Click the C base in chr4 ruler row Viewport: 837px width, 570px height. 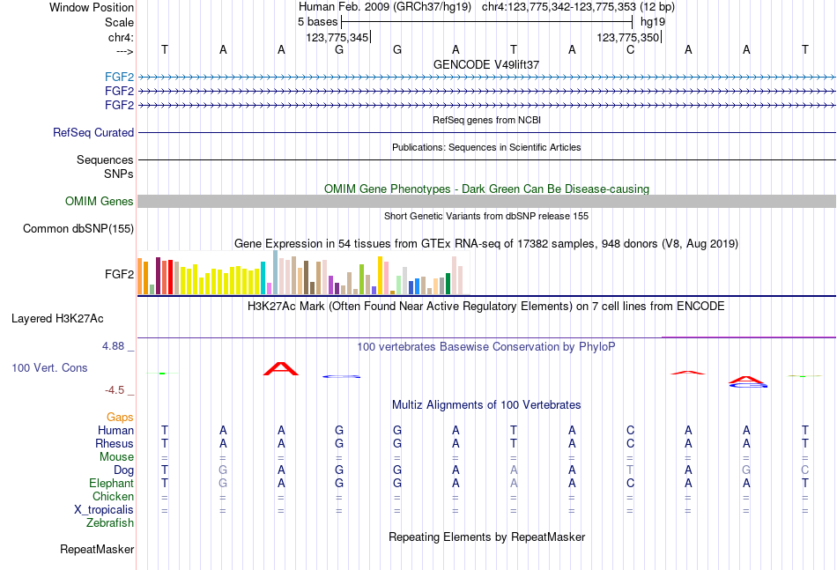[x=631, y=49]
